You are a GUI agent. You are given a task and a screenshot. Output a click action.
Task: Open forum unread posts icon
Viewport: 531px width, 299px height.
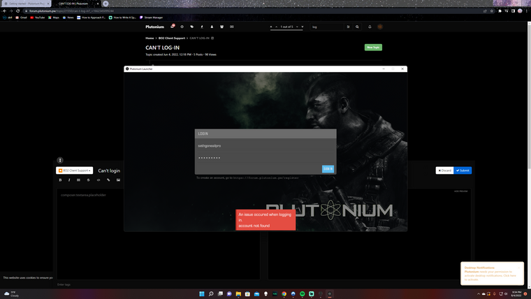(x=173, y=27)
